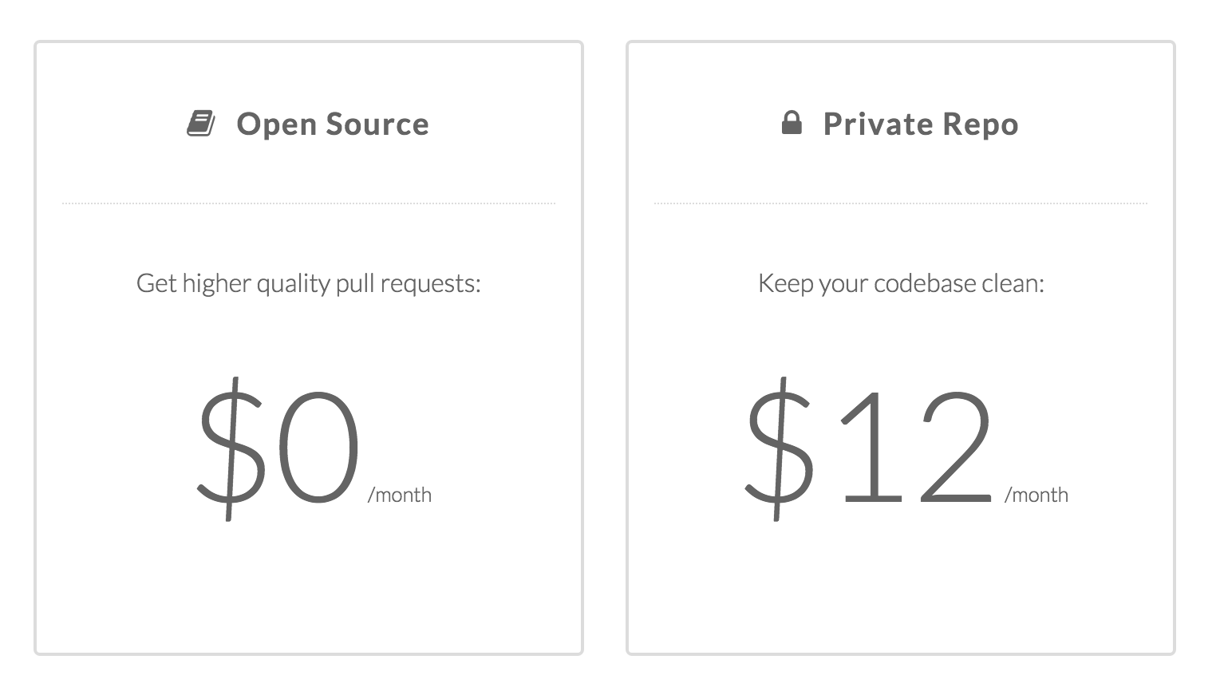This screenshot has width=1224, height=691.
Task: Click the digit 0 in free plan price
Action: pos(318,448)
